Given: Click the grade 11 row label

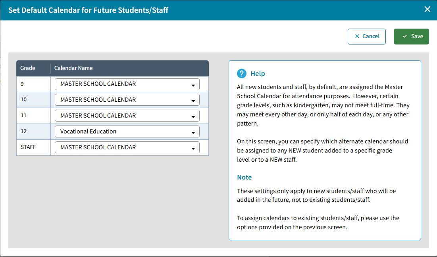Looking at the screenshot, I should coord(24,115).
